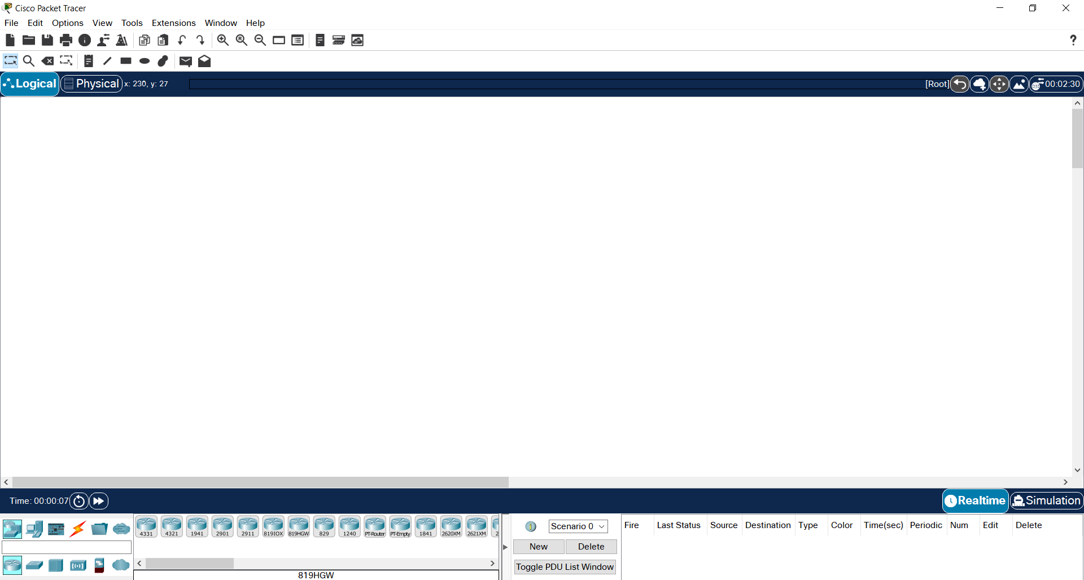The height and width of the screenshot is (580, 1084).
Task: Click the scenario info icon
Action: (531, 526)
